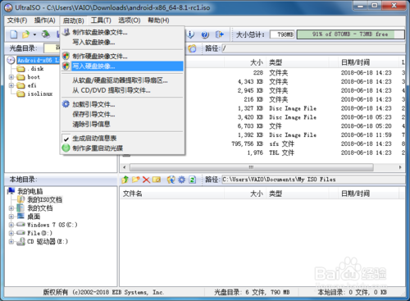
Task: Open the dropdown arrow beside Open icon
Action: pyautogui.click(x=34, y=34)
